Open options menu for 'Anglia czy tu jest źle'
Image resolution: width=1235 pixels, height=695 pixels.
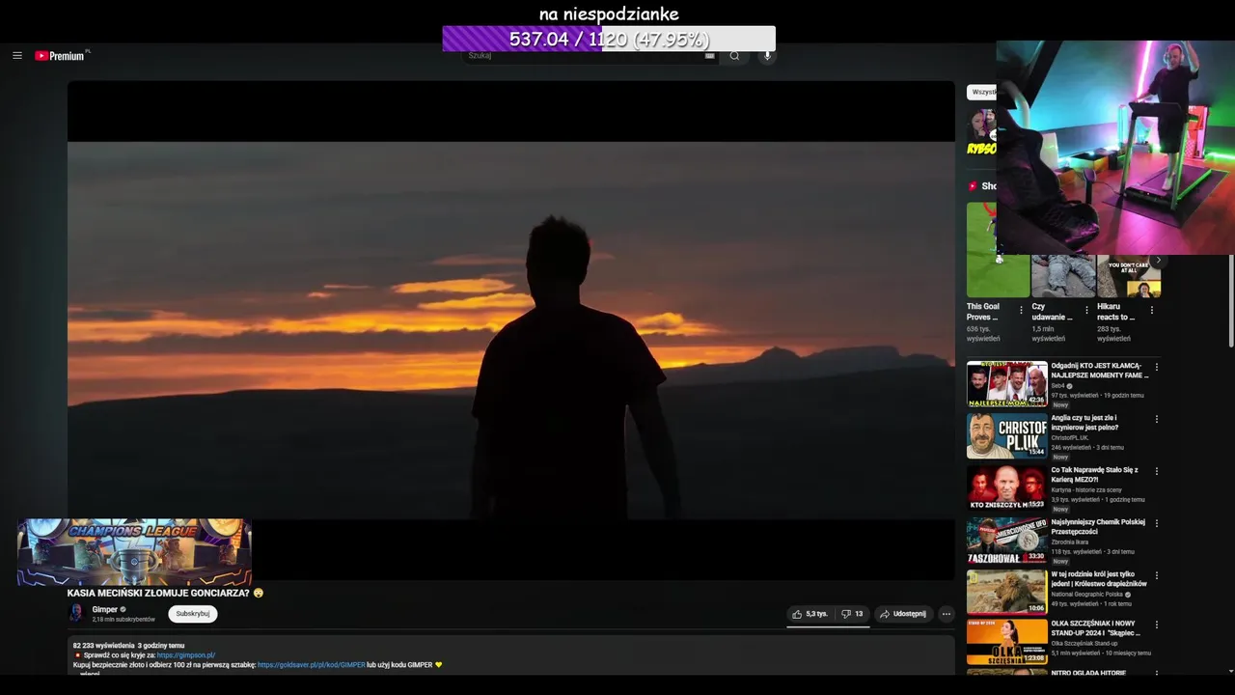coord(1157,420)
